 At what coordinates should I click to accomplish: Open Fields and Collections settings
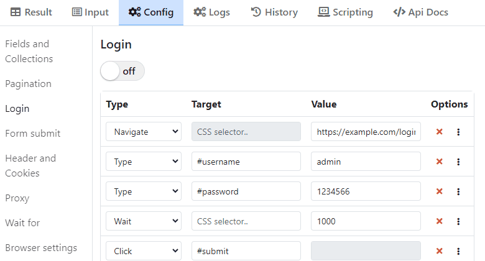29,52
